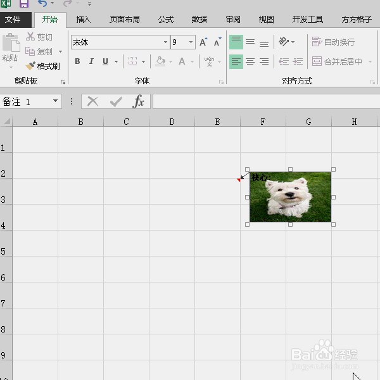
Task: Click inside the formula bar input field
Action: pos(267,101)
